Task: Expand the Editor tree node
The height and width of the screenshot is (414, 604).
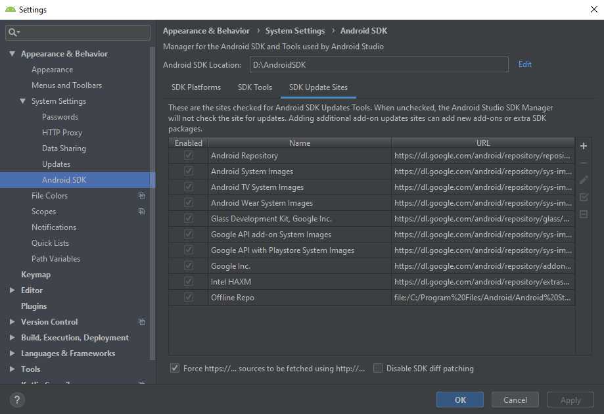Action: (x=12, y=290)
